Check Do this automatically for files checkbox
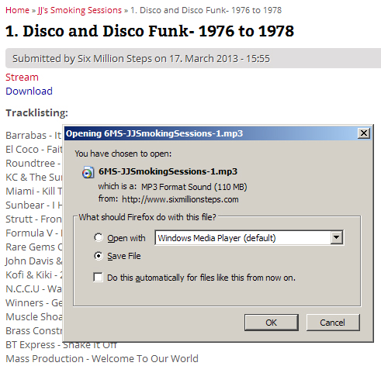This screenshot has height=366, width=381. 98,278
